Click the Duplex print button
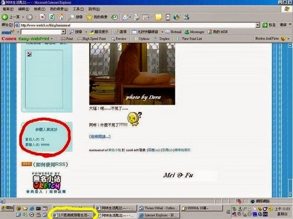 [x=162, y=39]
